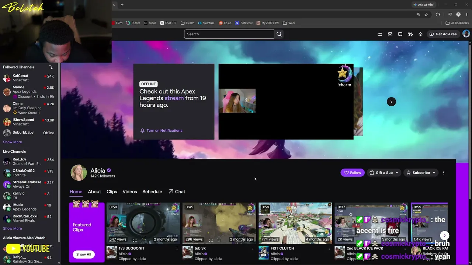Image resolution: width=472 pixels, height=265 pixels.
Task: Open KaiCenat's avatar in followed channels
Action: point(7,78)
